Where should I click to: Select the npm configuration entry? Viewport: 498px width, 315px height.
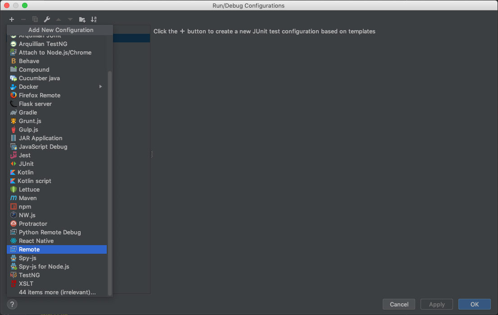(x=57, y=207)
